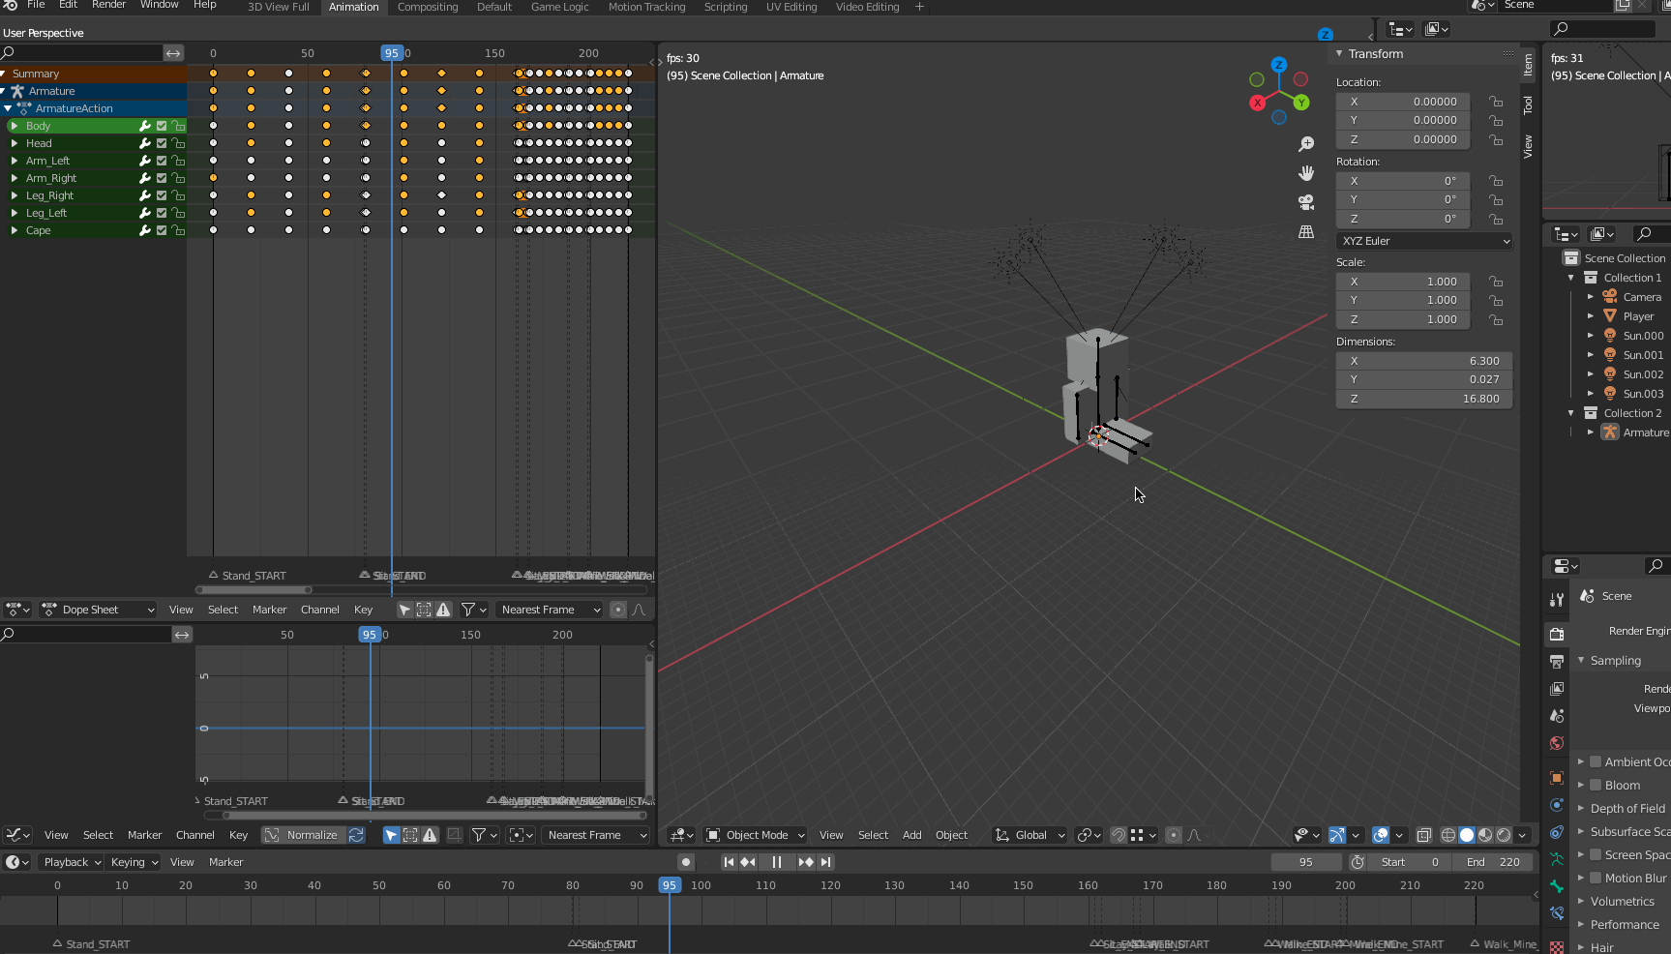Open the Object Mode dropdown
The image size is (1671, 954).
pos(756,835)
